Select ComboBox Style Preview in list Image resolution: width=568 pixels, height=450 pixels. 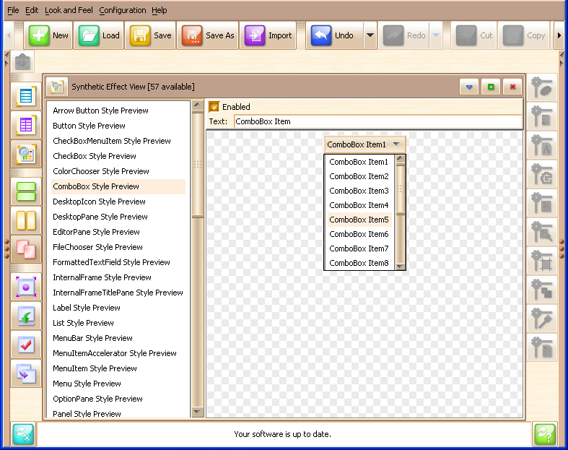(118, 186)
